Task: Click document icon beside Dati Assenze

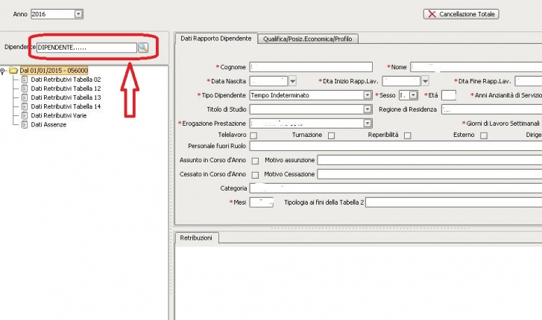Action: pyautogui.click(x=25, y=124)
